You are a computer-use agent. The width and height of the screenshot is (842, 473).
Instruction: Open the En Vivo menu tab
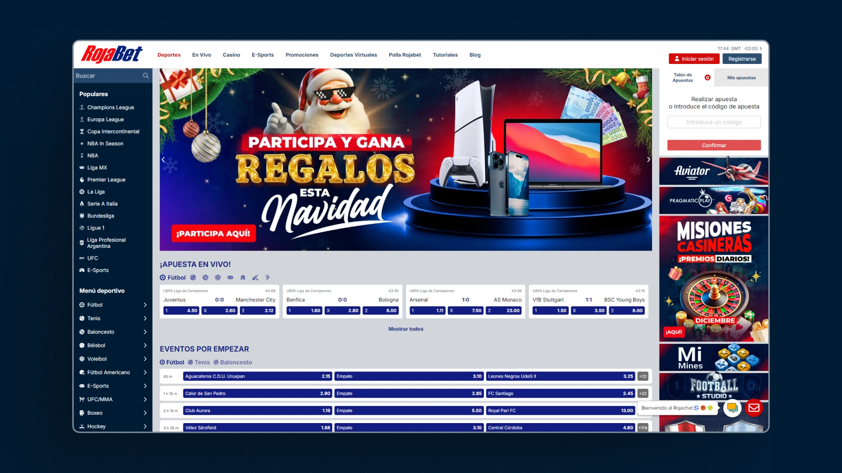202,54
